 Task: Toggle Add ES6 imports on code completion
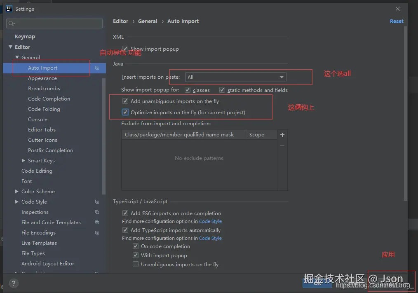click(x=125, y=213)
